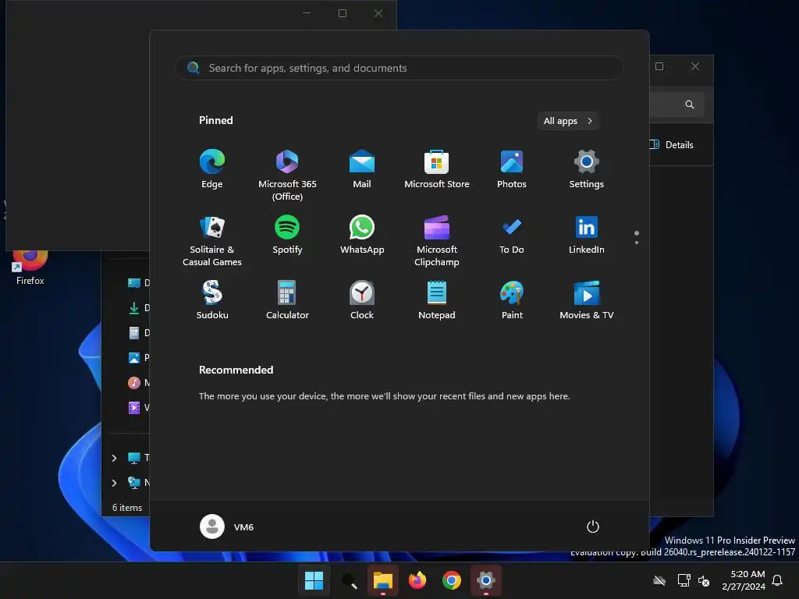Viewport: 799px width, 599px height.
Task: Open WhatsApp pinned app
Action: pos(362,234)
